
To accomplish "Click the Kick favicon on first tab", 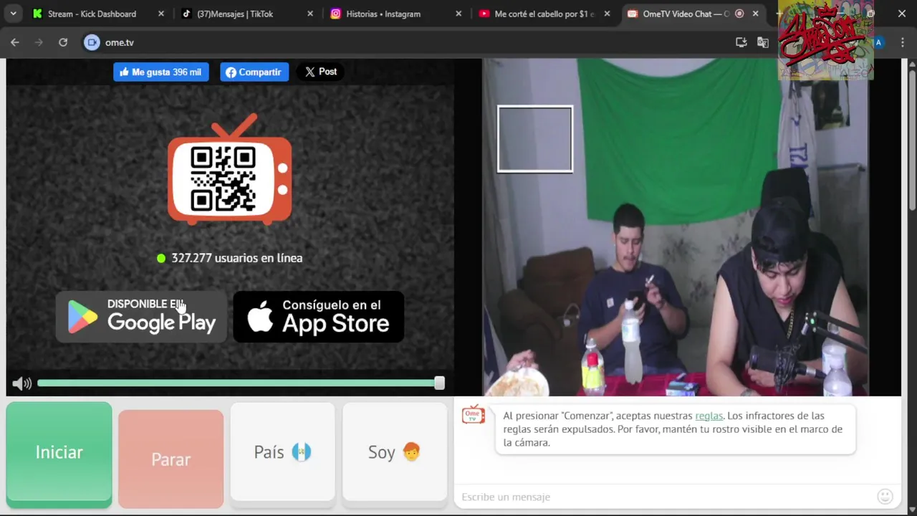I will pos(37,14).
